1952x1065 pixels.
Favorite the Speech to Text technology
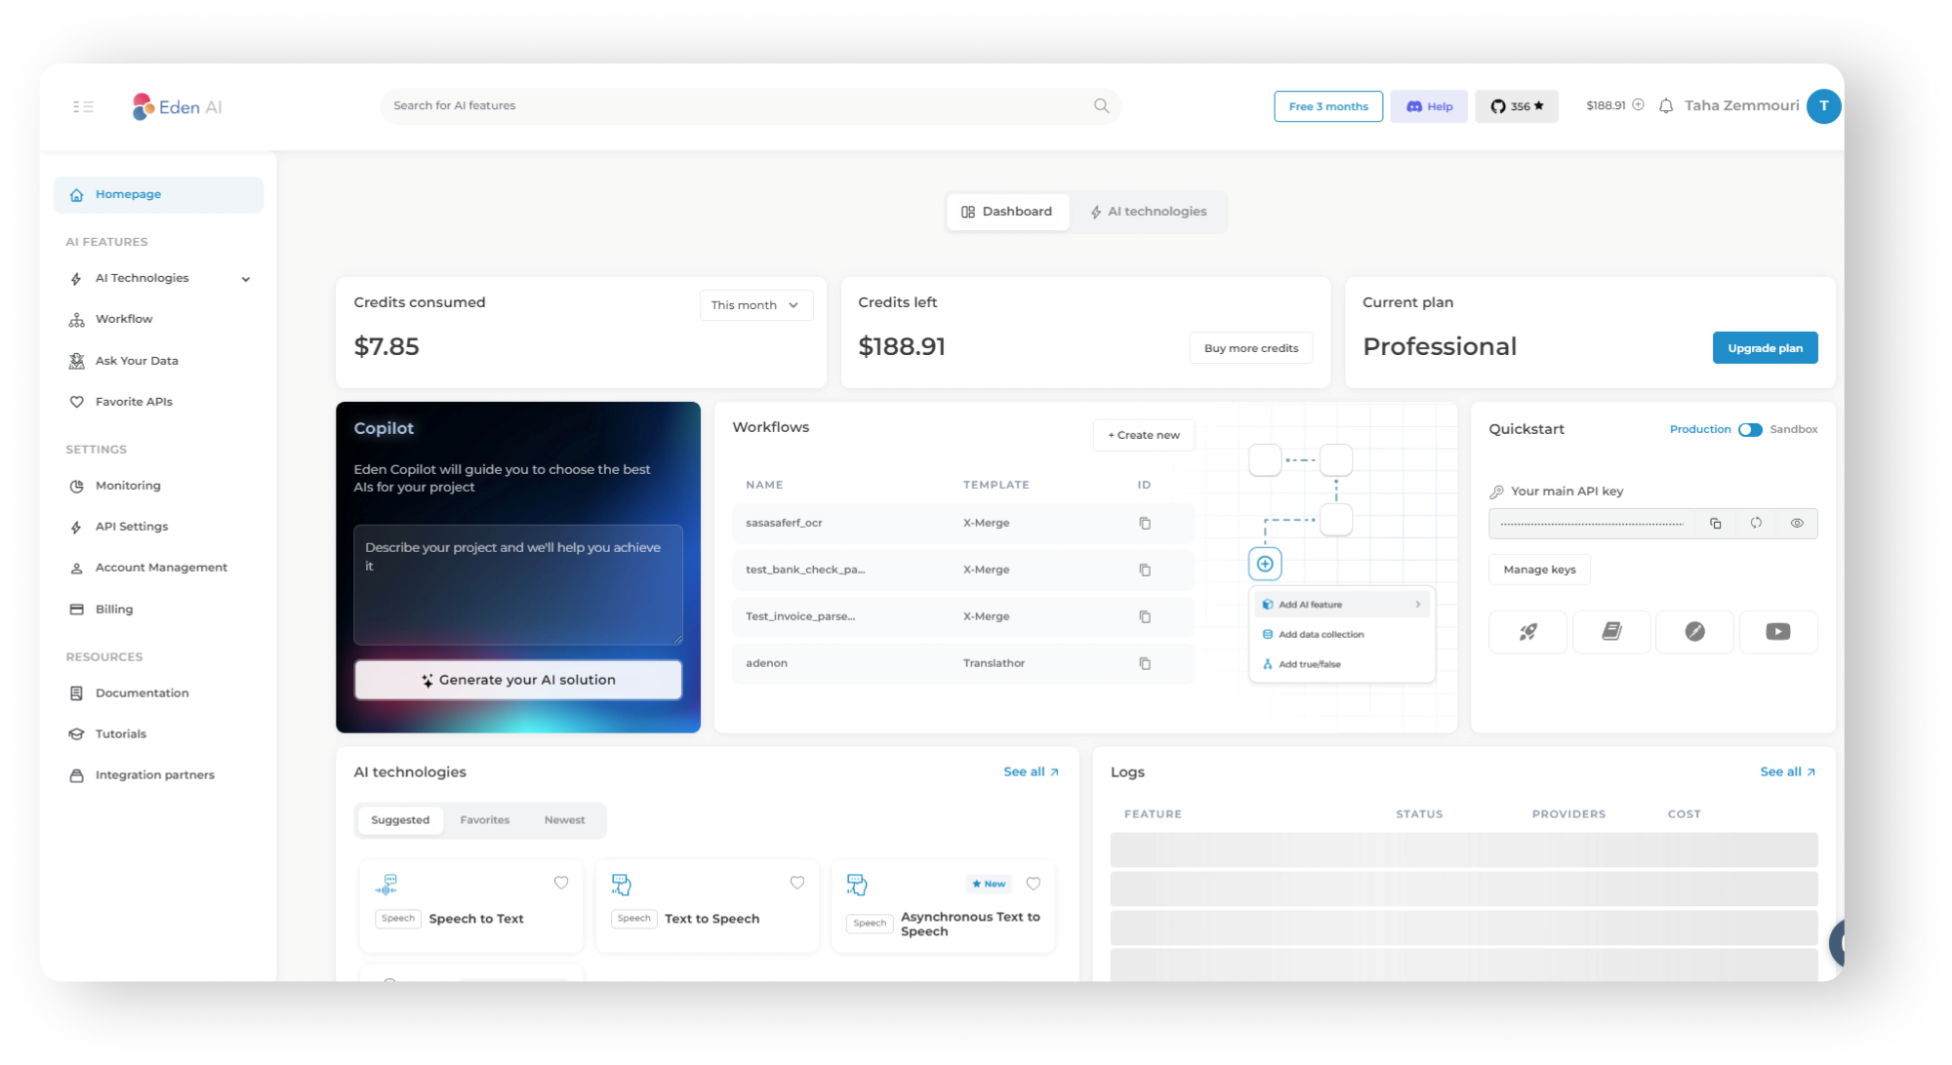pos(561,883)
